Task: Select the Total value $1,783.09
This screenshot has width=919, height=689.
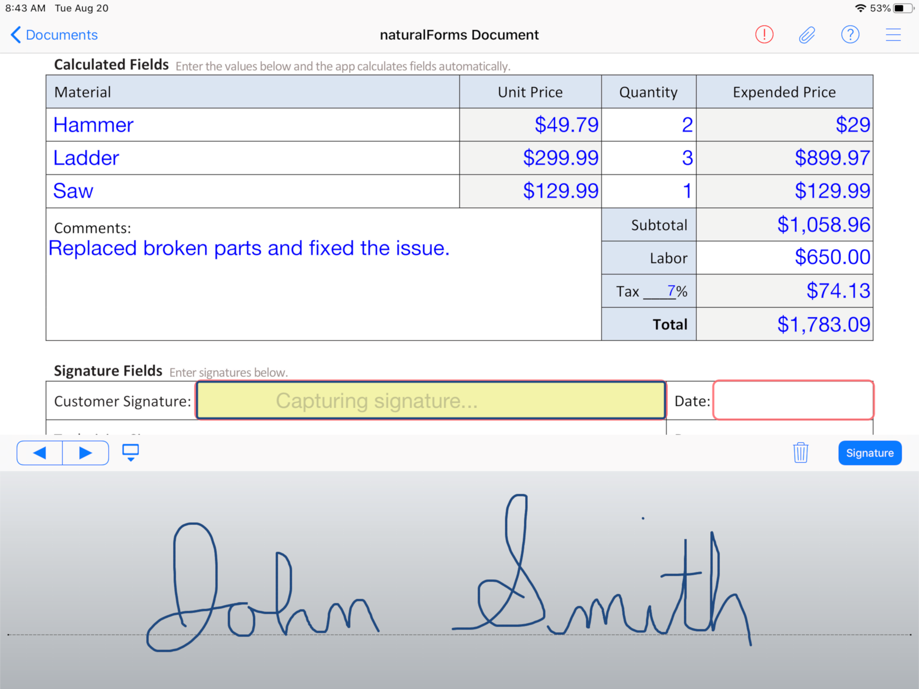Action: tap(784, 324)
